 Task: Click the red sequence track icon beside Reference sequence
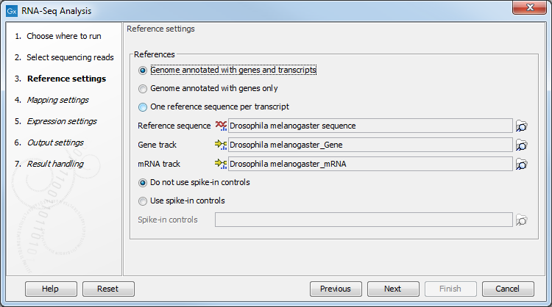221,126
